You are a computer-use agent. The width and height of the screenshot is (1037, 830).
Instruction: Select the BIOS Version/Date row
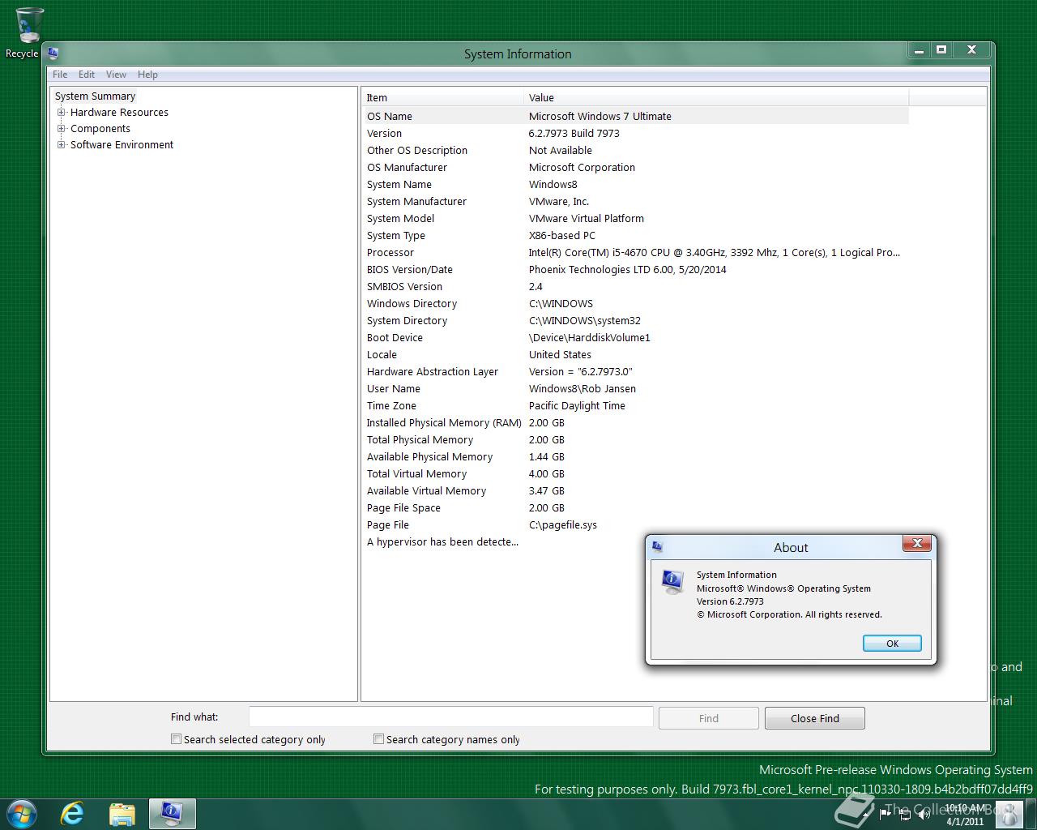click(636, 269)
